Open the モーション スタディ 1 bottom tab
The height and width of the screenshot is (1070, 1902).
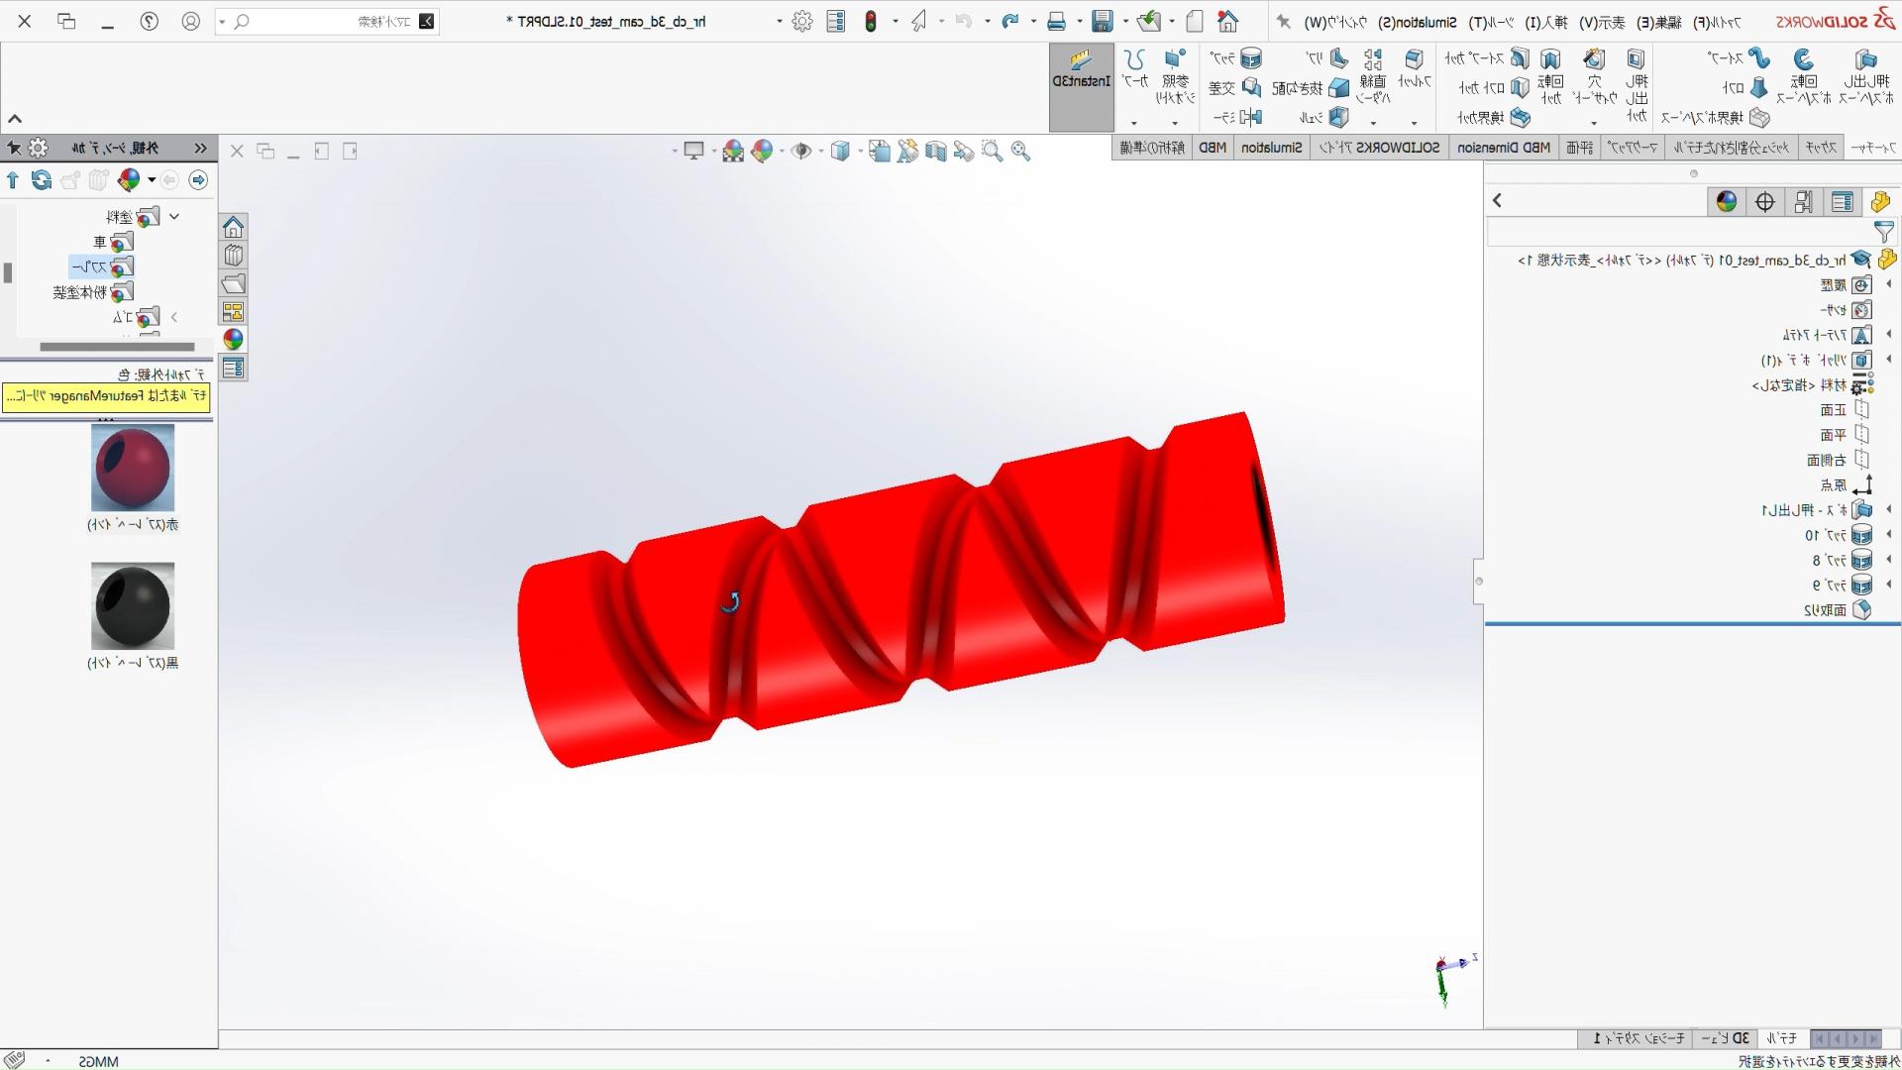click(1638, 1038)
